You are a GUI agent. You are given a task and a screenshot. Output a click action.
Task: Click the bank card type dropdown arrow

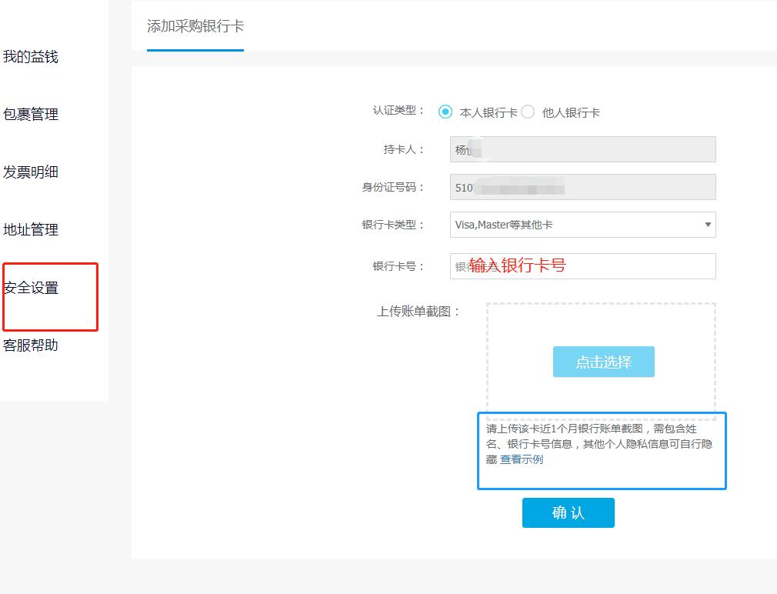click(x=706, y=225)
